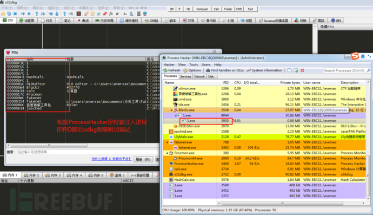Switch to the Services tab
This screenshot has height=215, width=373.
185,76
